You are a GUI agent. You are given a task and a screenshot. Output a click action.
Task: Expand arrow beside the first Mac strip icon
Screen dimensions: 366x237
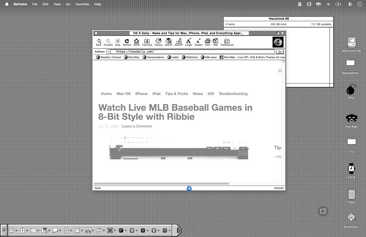pyautogui.click(x=16, y=231)
